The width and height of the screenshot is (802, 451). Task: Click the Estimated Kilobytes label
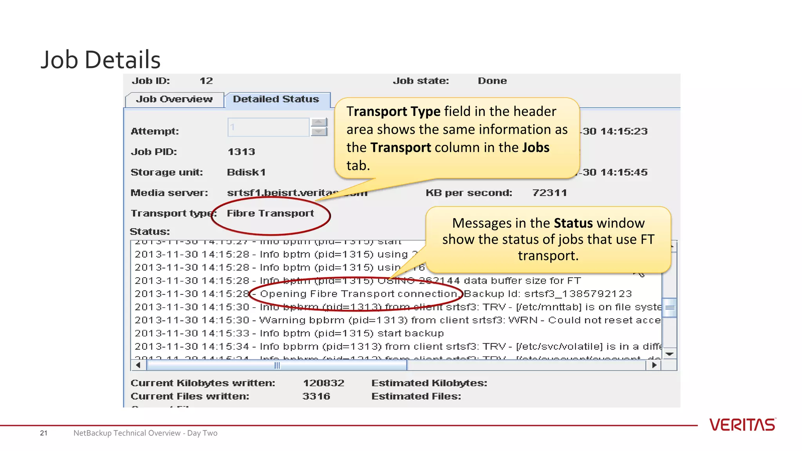tap(429, 383)
